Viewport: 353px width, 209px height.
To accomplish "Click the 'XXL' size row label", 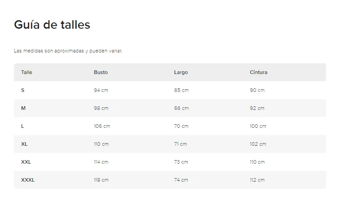I will 26,162.
